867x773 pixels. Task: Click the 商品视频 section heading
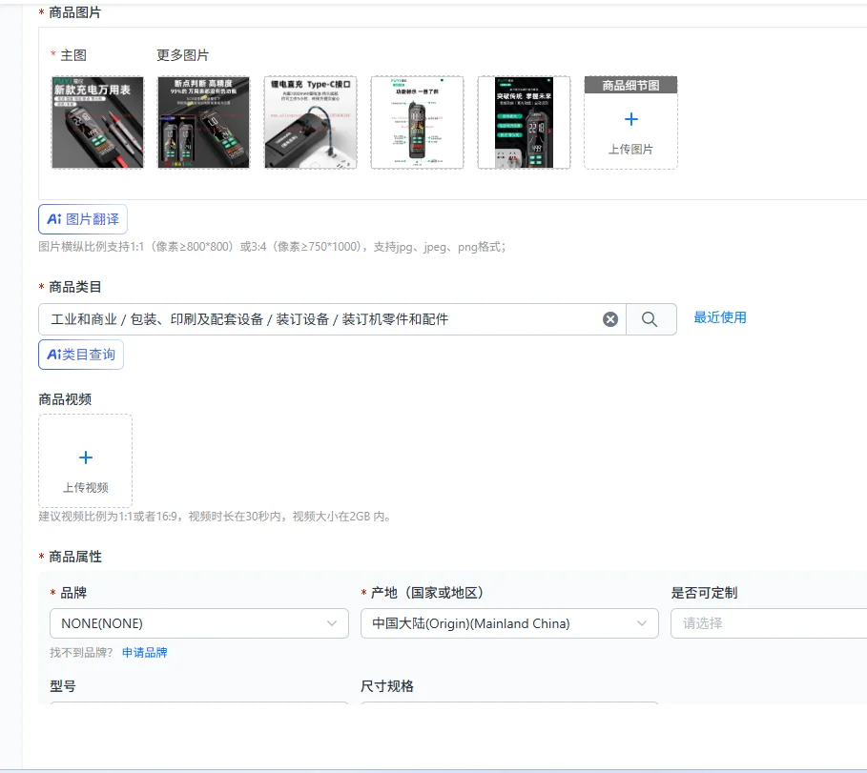pyautogui.click(x=65, y=399)
